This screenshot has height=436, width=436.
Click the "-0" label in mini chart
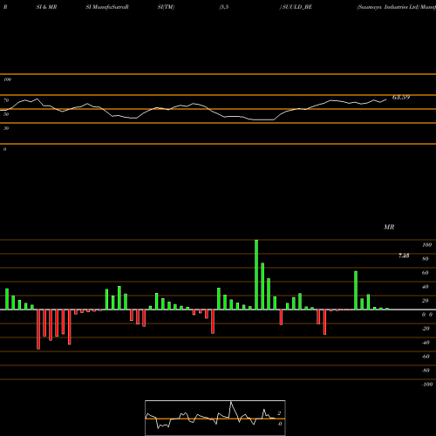(x=279, y=424)
